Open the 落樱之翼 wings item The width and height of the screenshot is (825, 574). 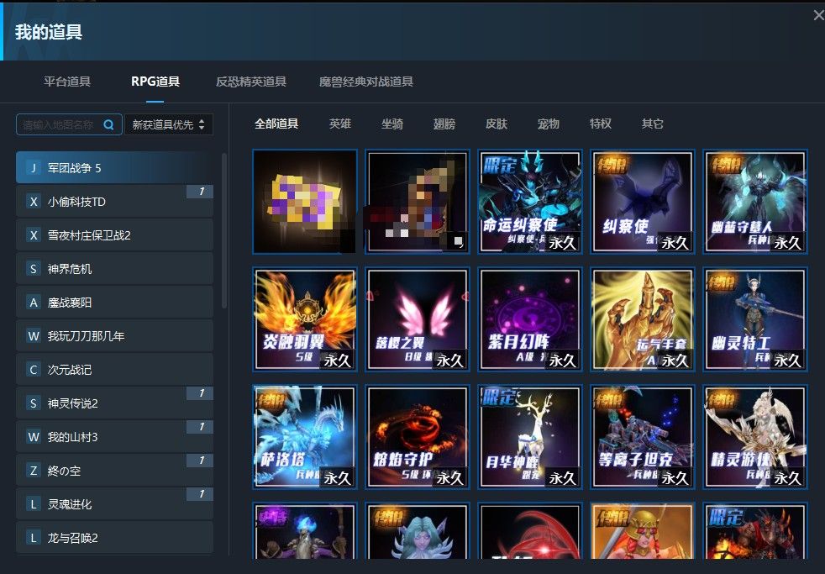pos(418,319)
